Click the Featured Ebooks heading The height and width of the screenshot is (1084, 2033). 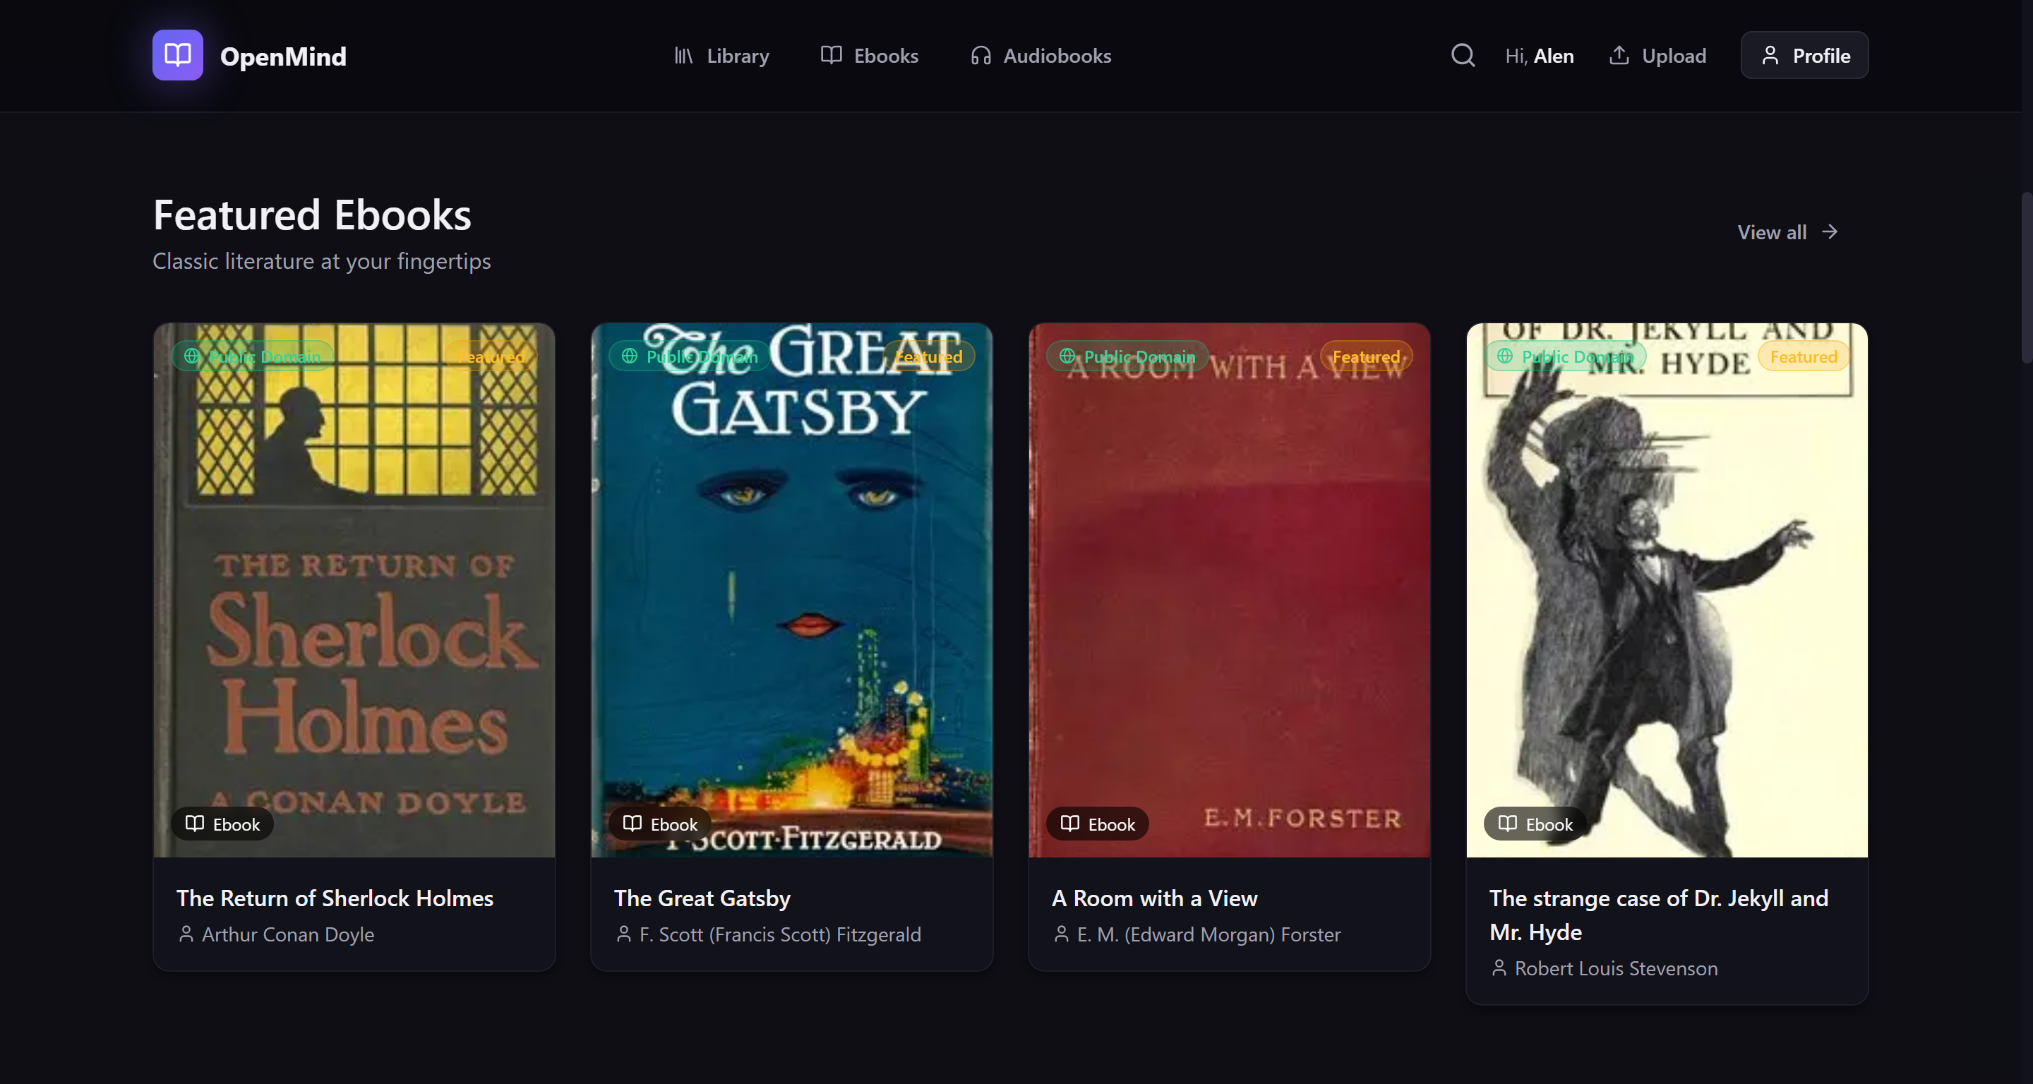(x=312, y=215)
